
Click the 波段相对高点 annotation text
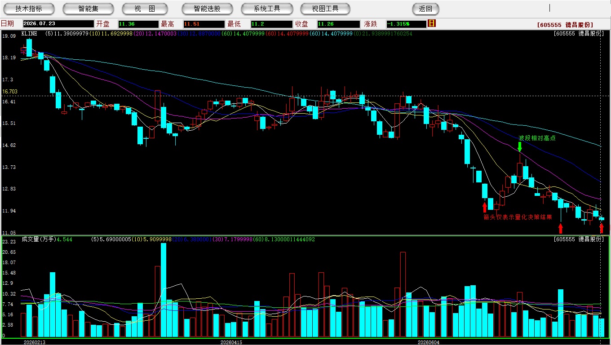[537, 138]
